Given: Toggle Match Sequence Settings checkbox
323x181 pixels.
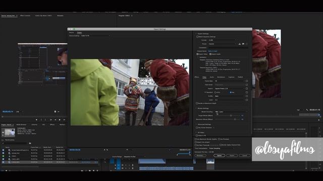Looking at the screenshot, I should click(197, 37).
